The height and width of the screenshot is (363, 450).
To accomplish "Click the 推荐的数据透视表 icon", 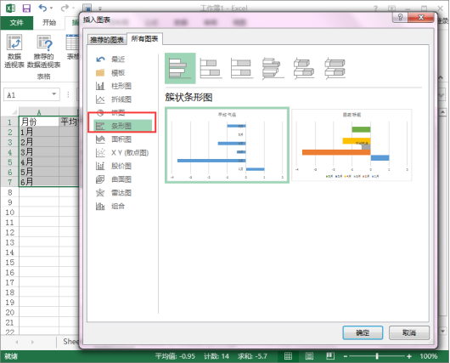I will tap(44, 51).
